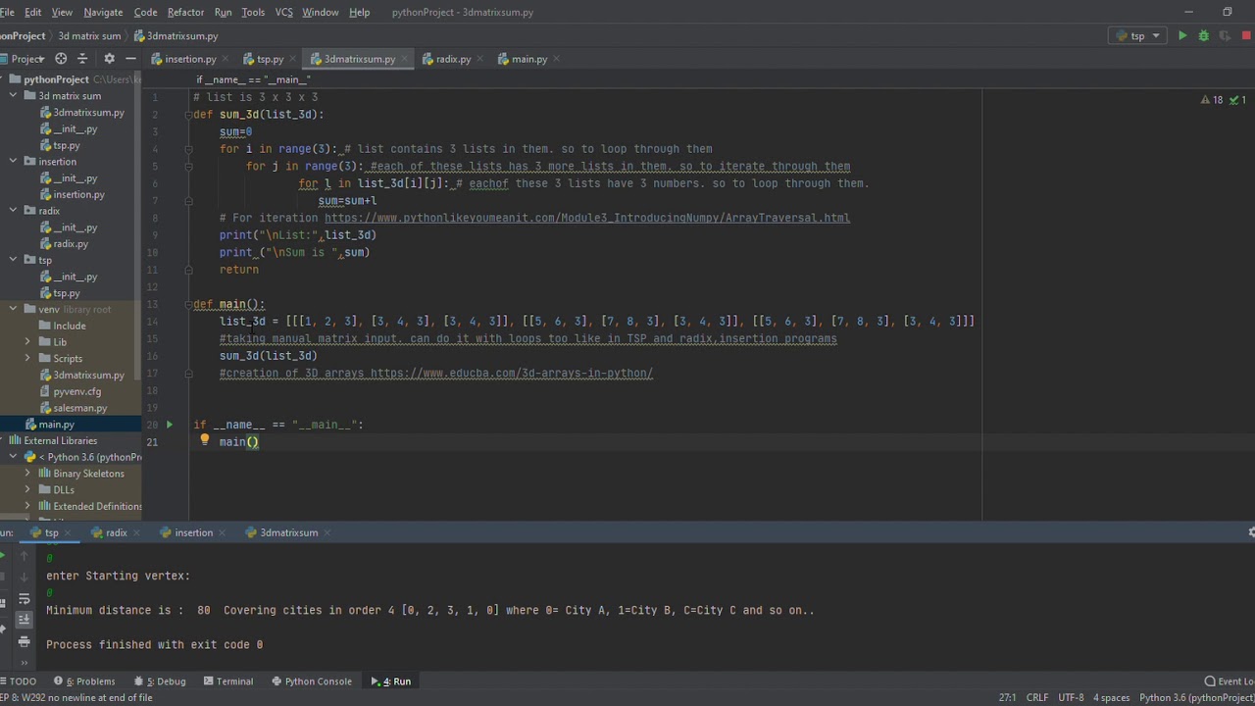The height and width of the screenshot is (706, 1255).
Task: Close the radix run tab
Action: pyautogui.click(x=136, y=532)
